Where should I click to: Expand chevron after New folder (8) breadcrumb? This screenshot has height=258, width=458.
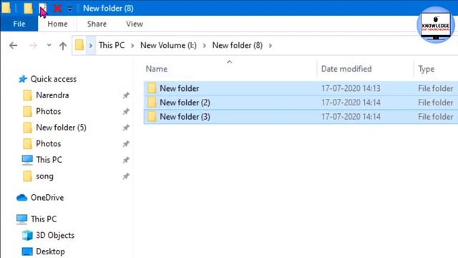point(271,46)
